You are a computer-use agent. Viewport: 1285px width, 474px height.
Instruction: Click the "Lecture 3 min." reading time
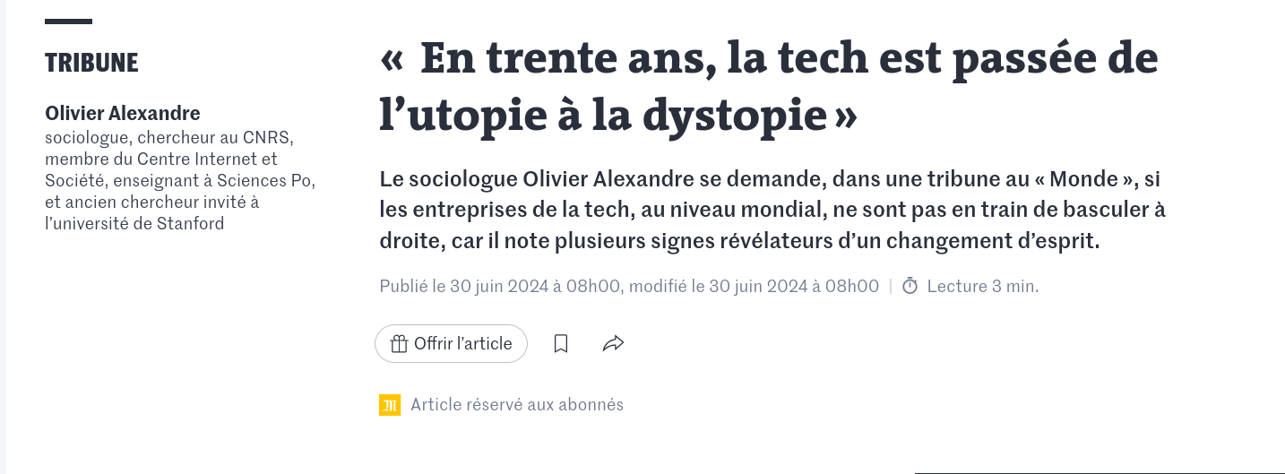pyautogui.click(x=983, y=287)
